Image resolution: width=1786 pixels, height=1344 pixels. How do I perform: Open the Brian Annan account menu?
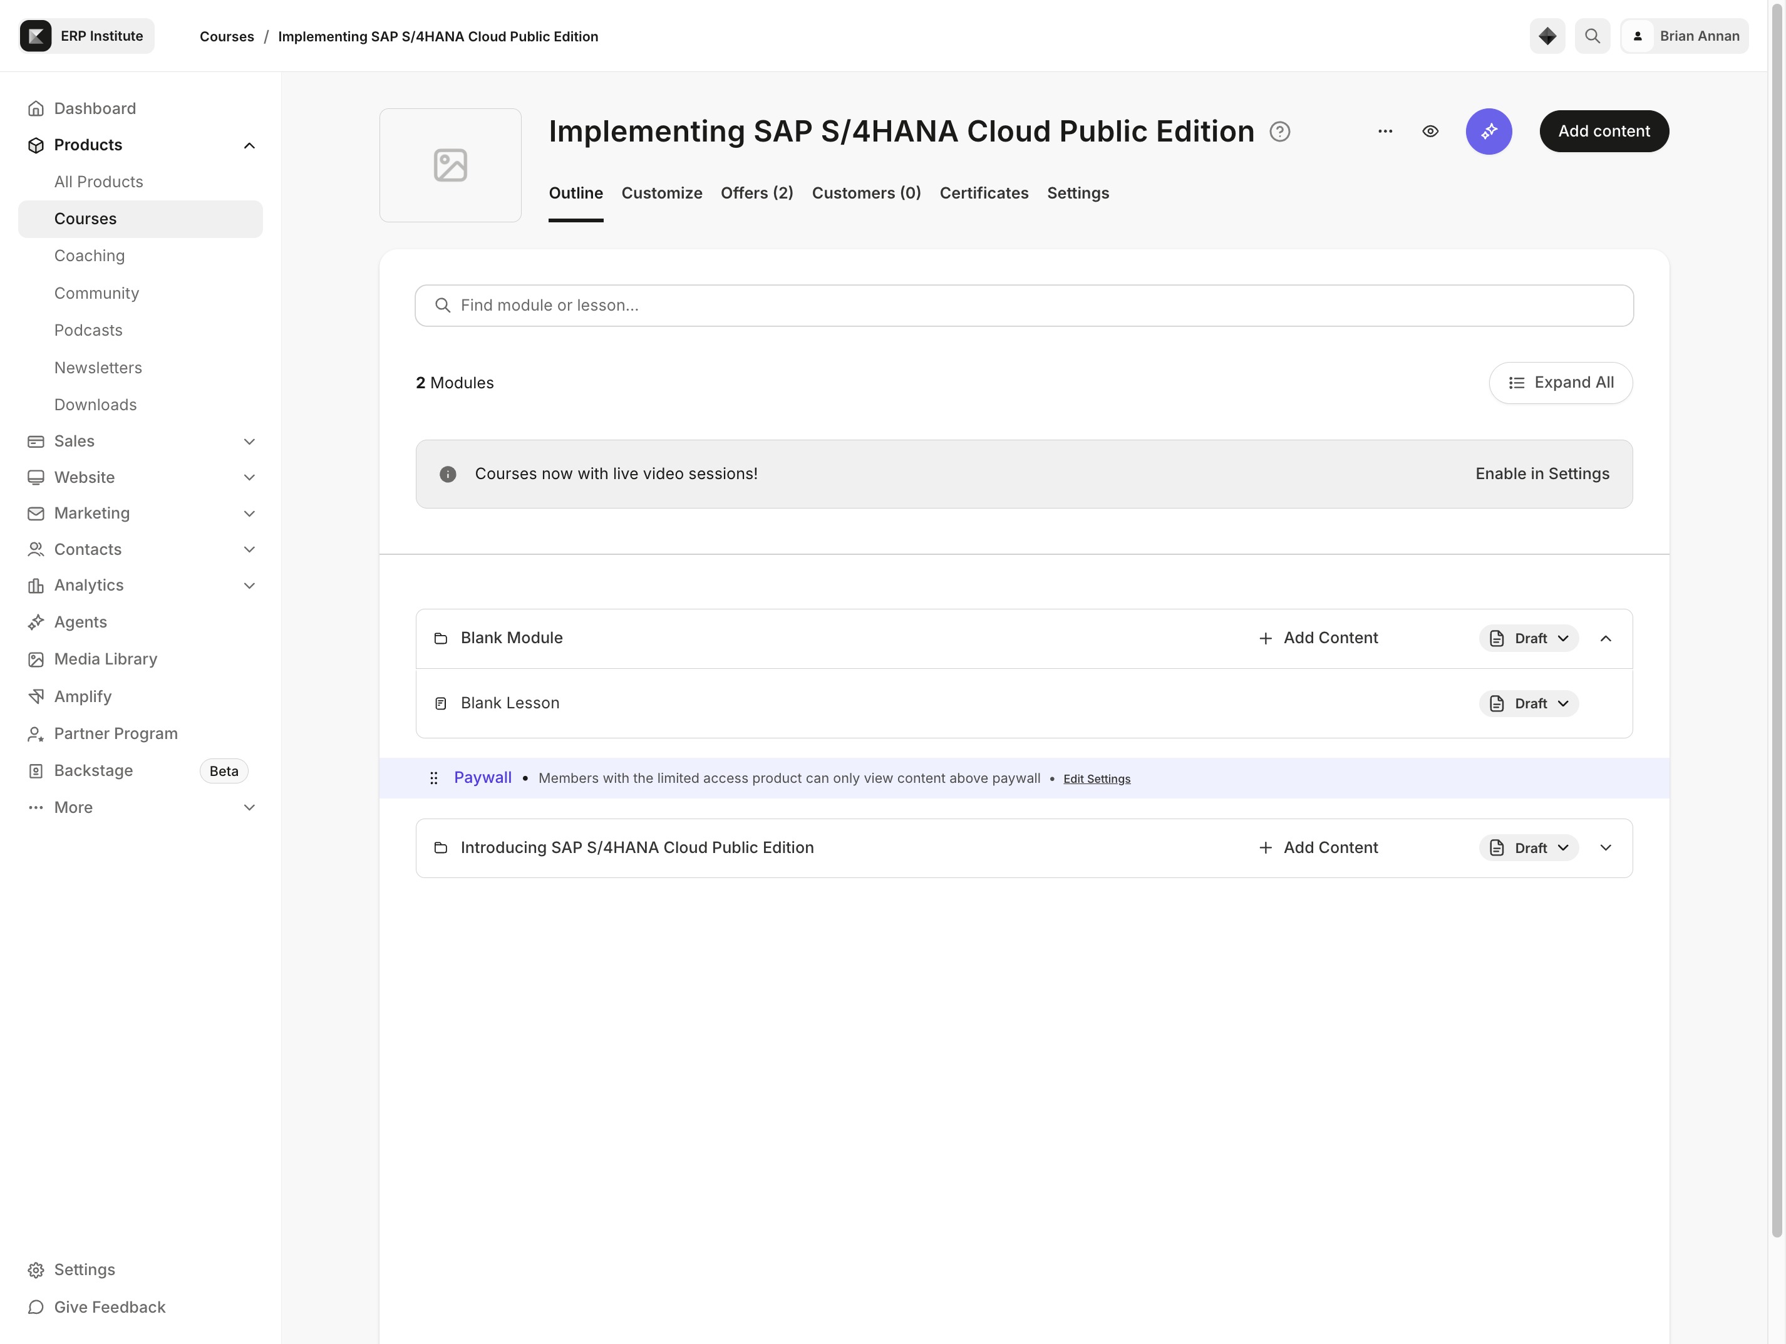click(x=1685, y=36)
